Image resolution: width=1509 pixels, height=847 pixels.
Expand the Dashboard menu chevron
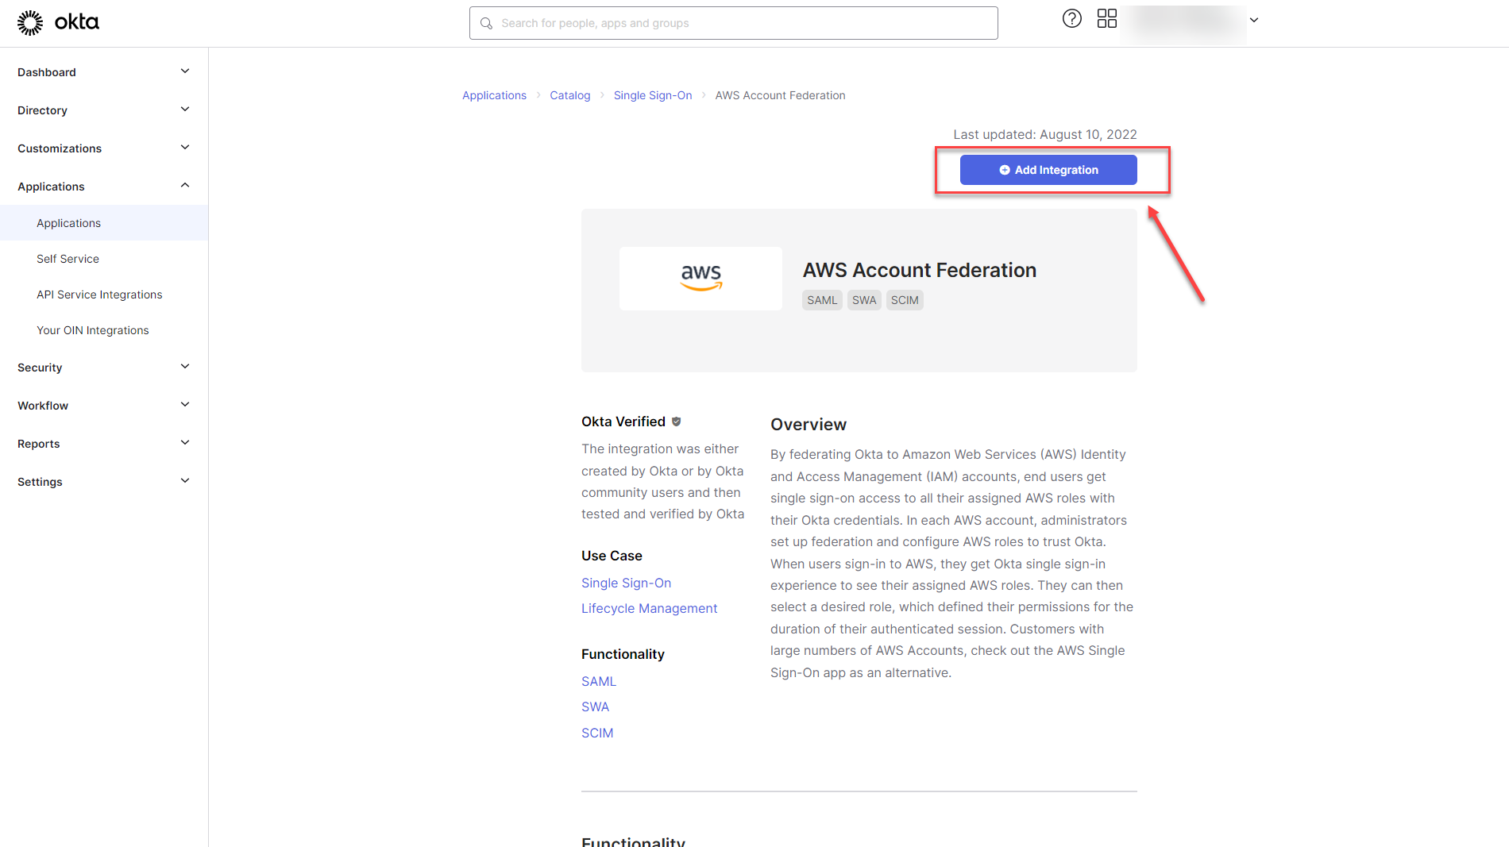[x=185, y=71]
